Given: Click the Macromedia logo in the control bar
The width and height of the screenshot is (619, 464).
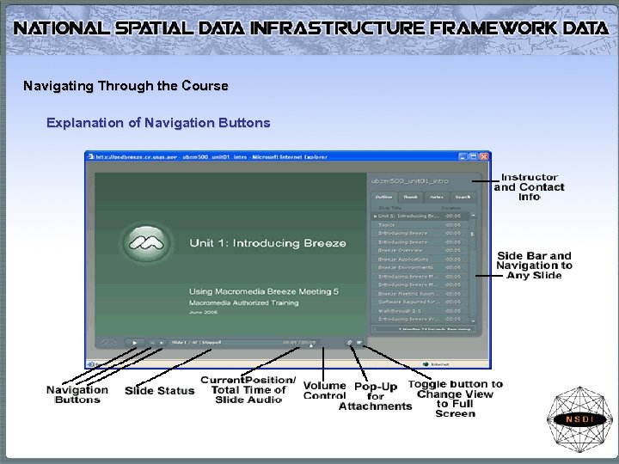Looking at the screenshot, I should [108, 343].
